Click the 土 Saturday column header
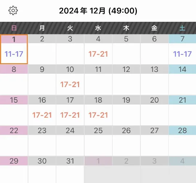Viewport: 196px width, 183px height. (x=182, y=28)
